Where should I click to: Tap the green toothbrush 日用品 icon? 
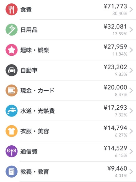tap(12, 30)
